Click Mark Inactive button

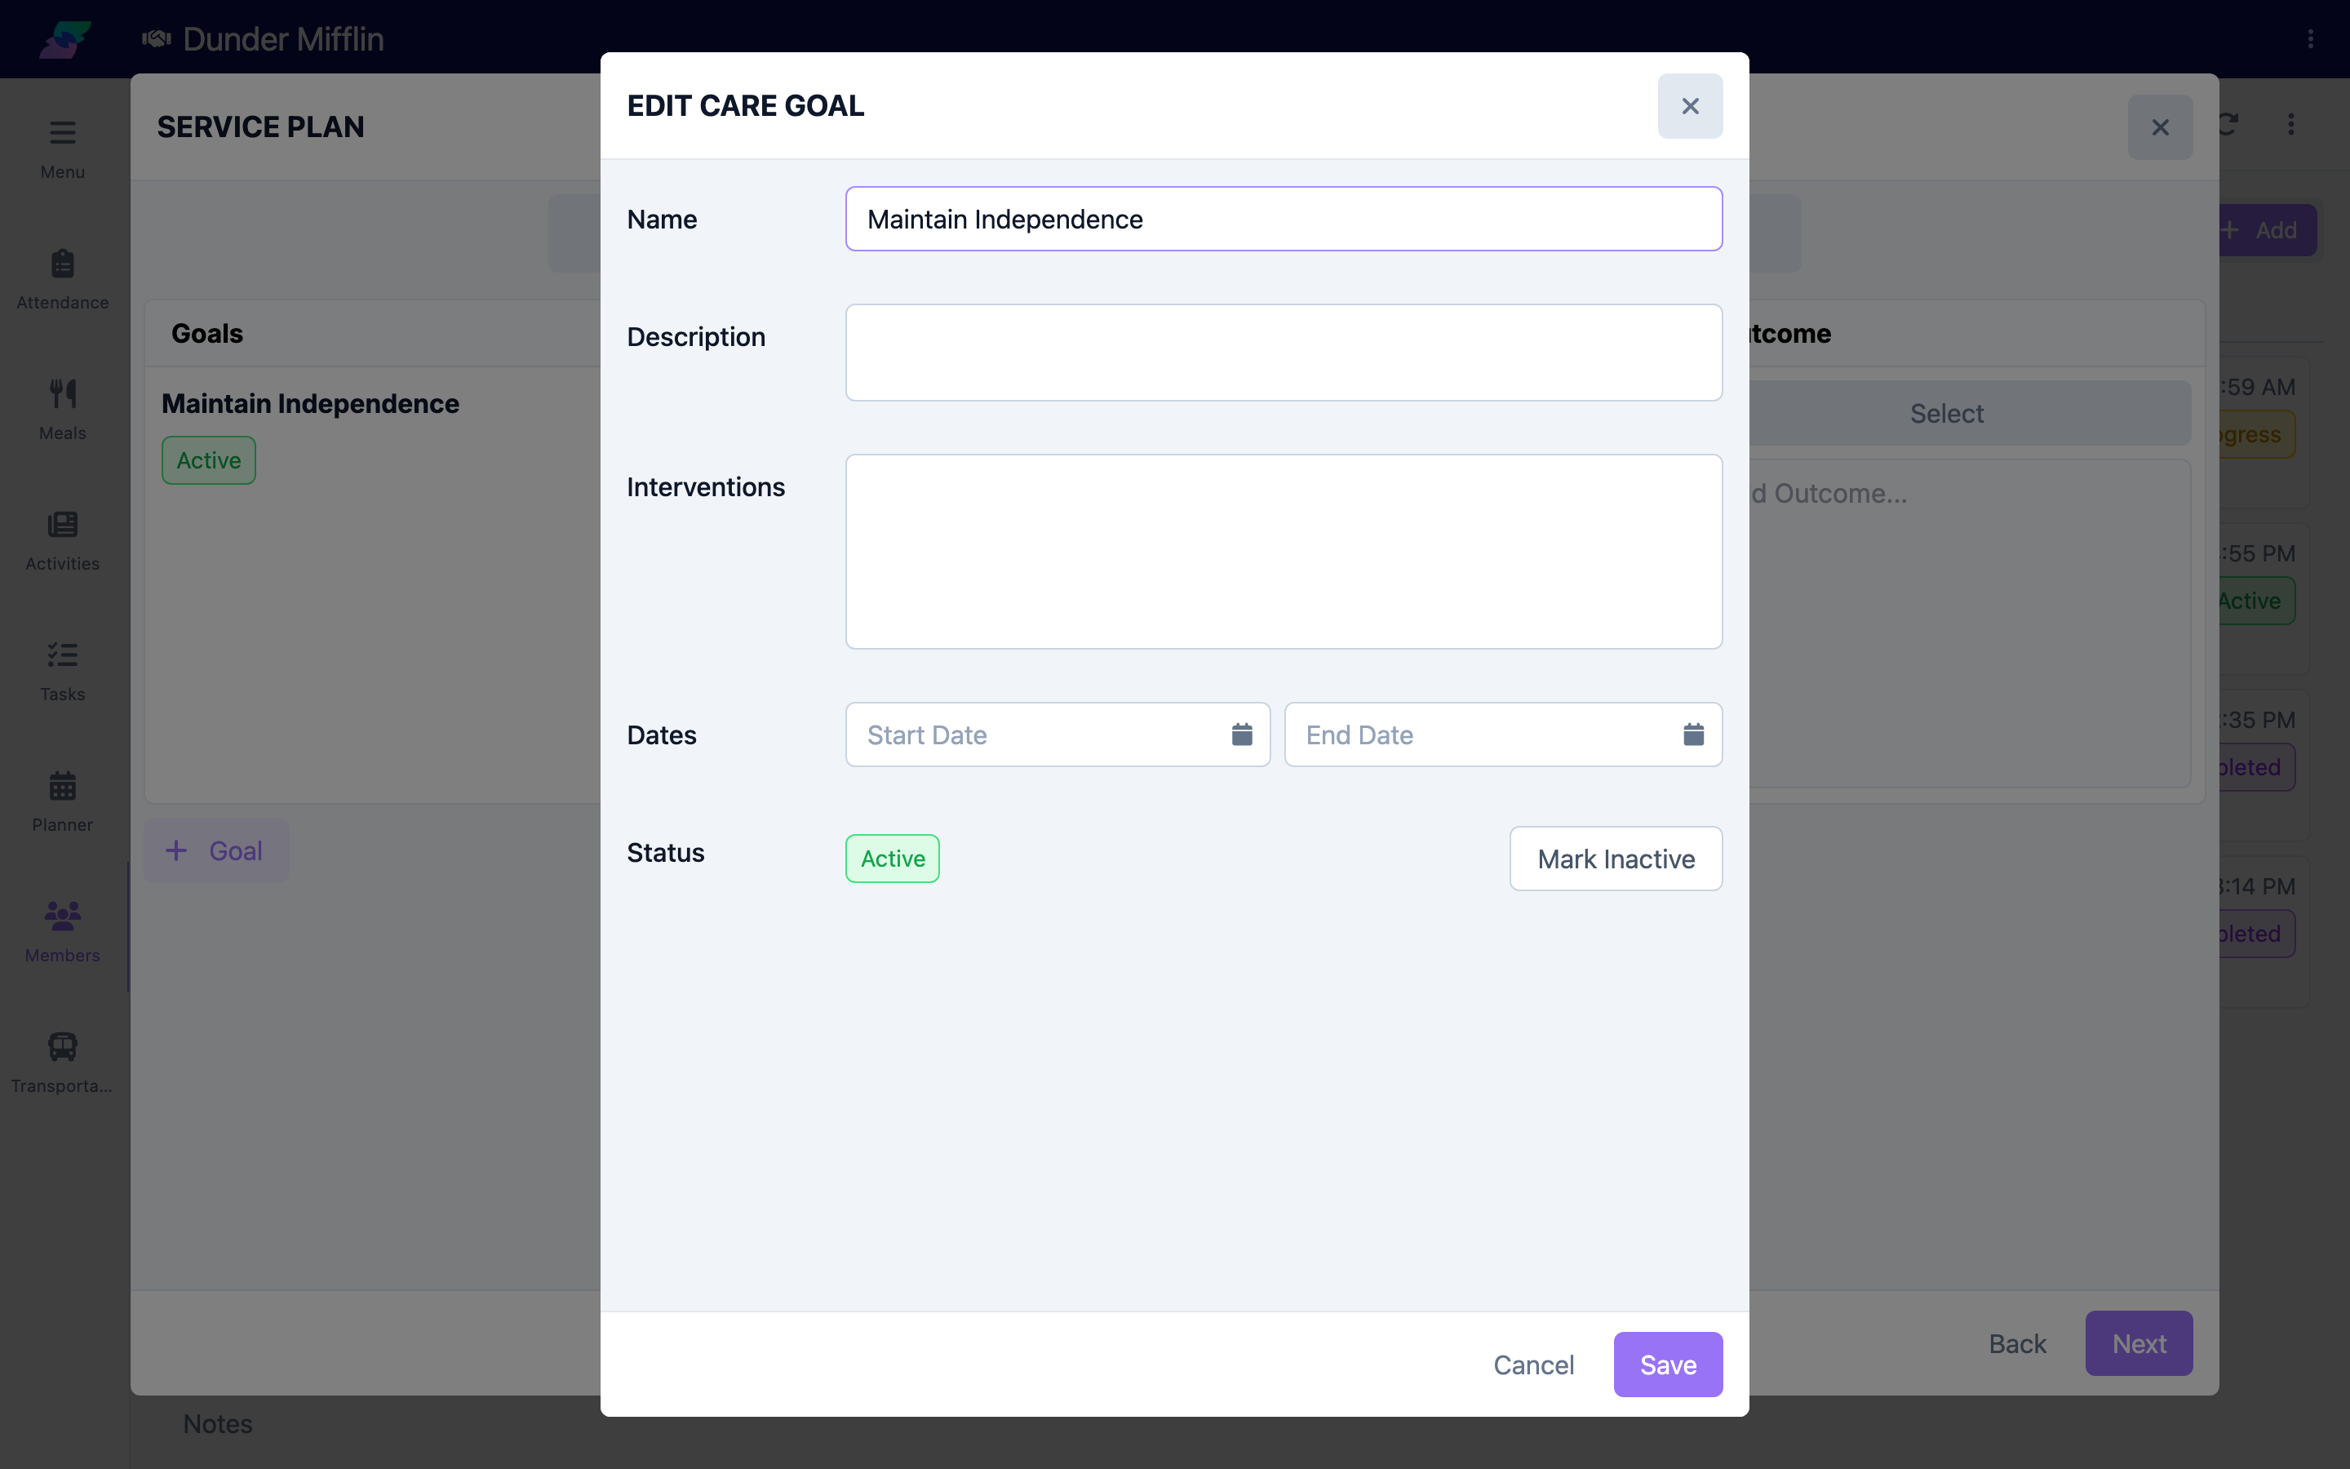point(1616,859)
